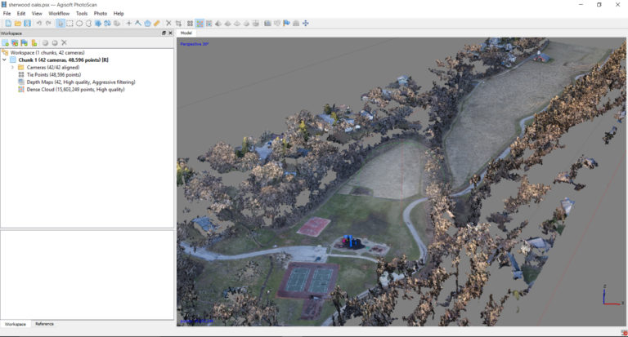Click Enable Items round icon
Image resolution: width=628 pixels, height=337 pixels.
pyautogui.click(x=45, y=42)
